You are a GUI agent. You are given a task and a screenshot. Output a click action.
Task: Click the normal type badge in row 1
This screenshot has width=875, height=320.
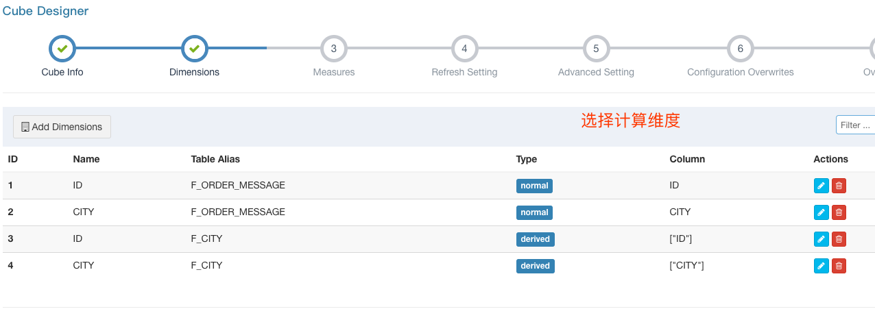point(534,186)
